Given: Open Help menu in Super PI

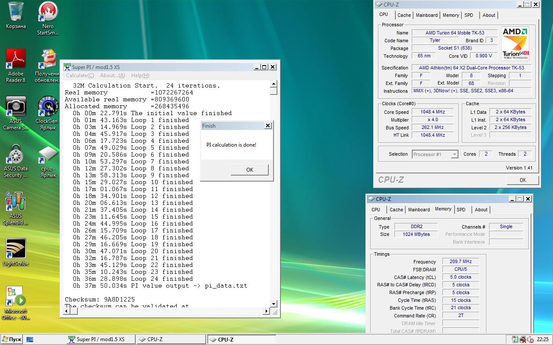Looking at the screenshot, I should click(x=140, y=75).
